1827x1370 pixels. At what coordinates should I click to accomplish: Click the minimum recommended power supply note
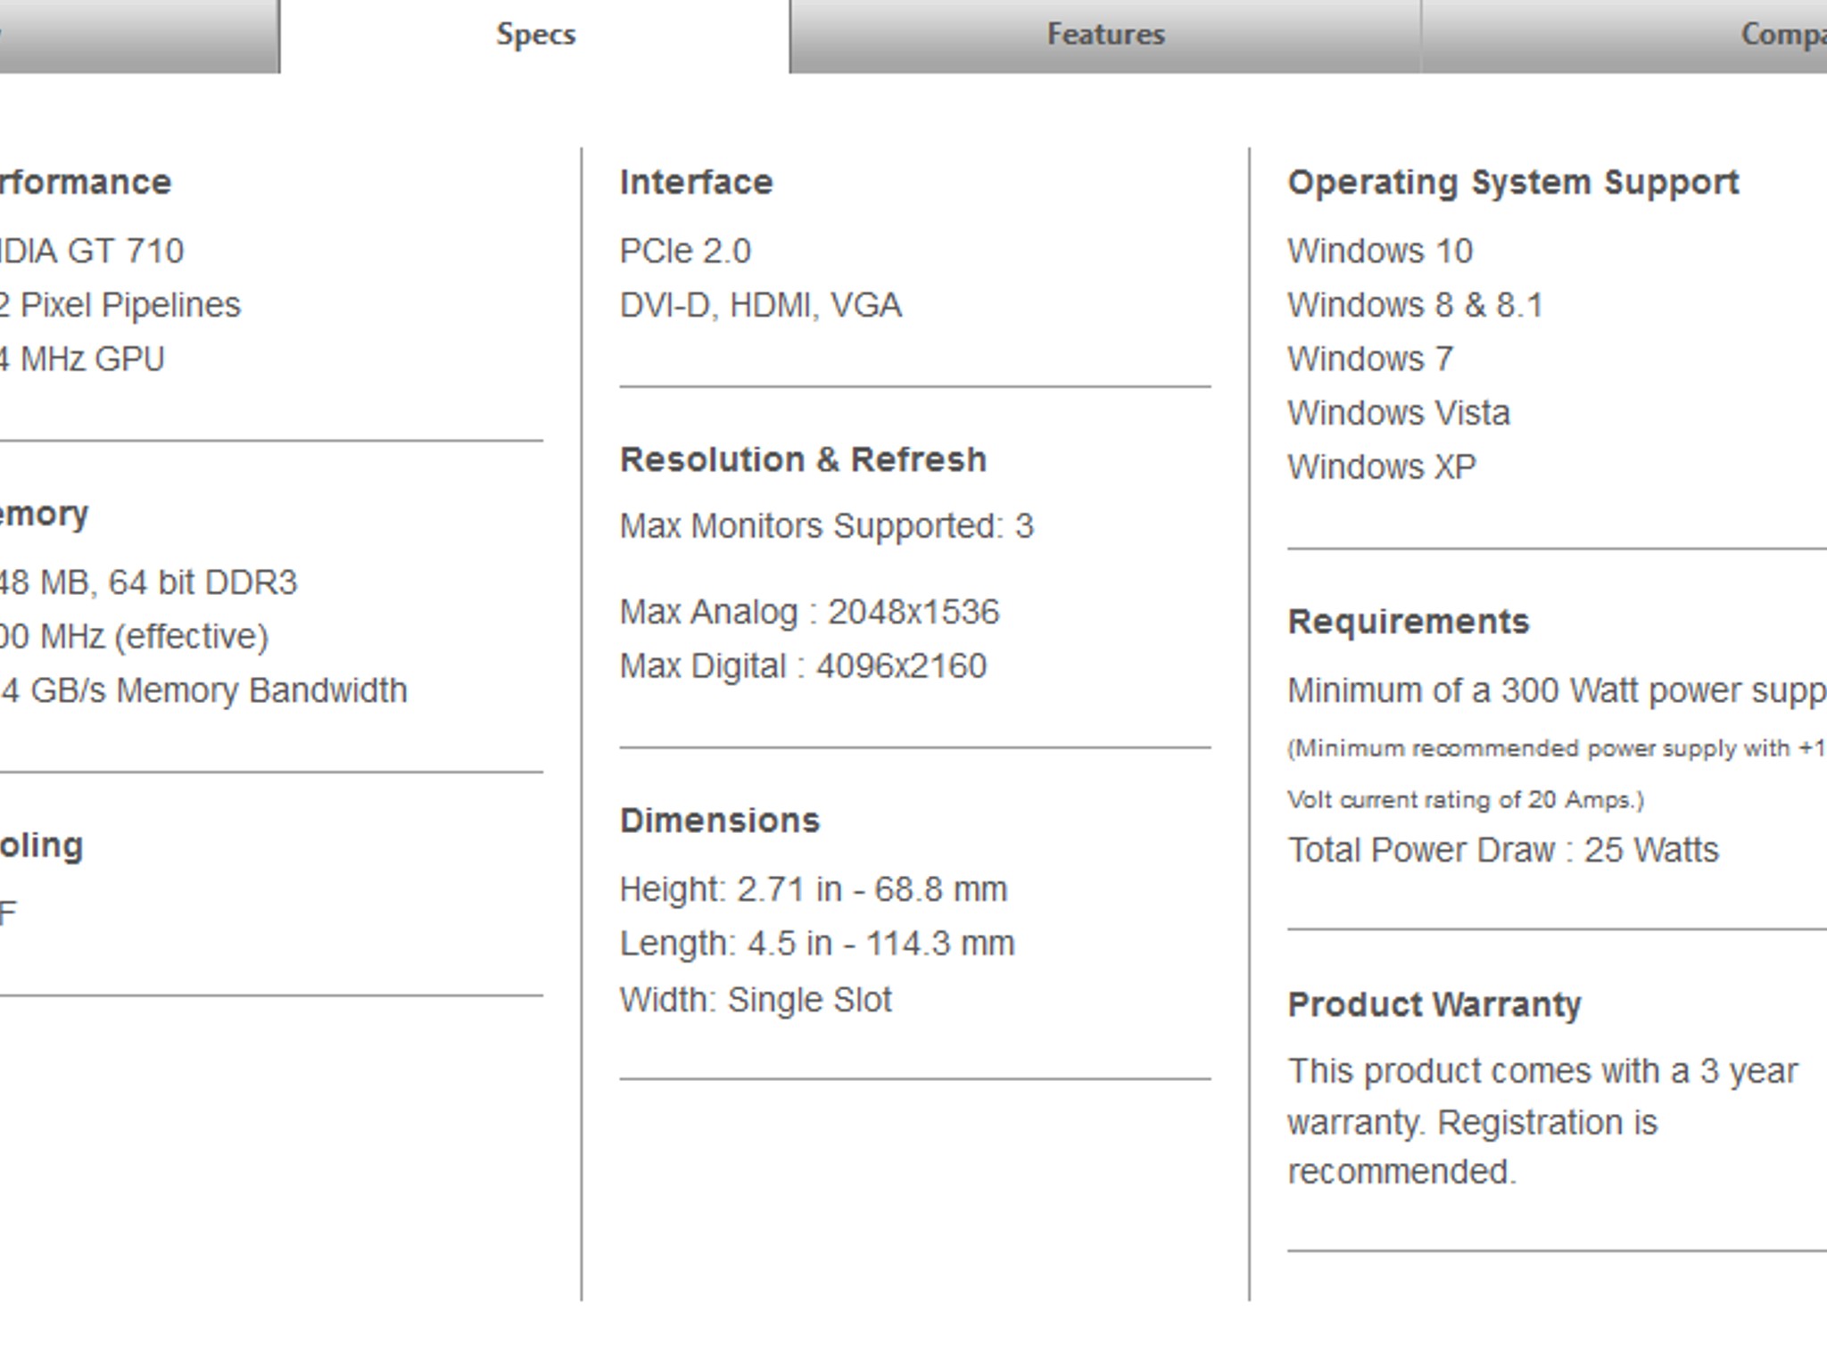(1558, 748)
